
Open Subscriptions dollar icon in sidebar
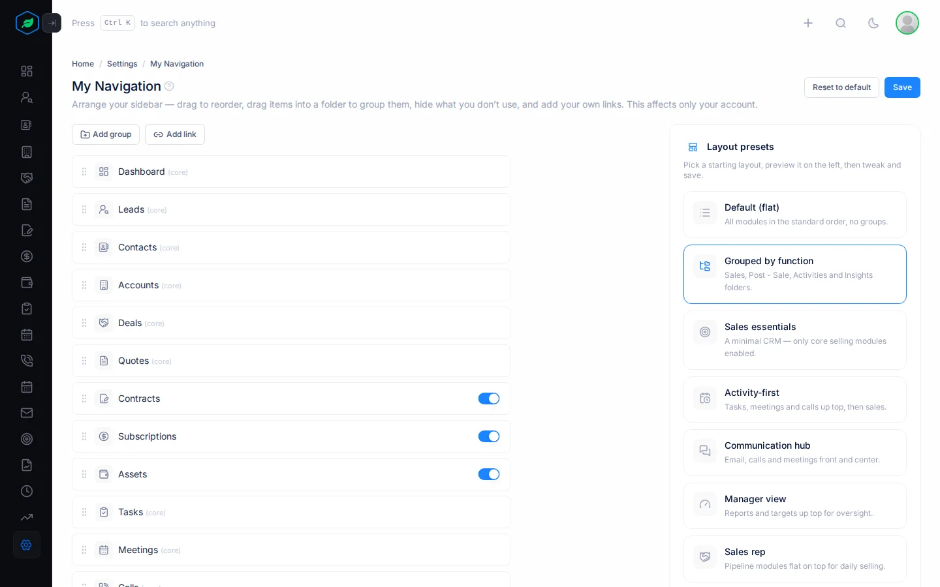tap(27, 256)
